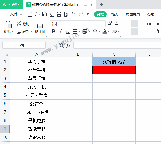Image resolution: width=161 pixels, height=144 pixels.
Task: Toggle justify alignment
Action: tap(149, 31)
